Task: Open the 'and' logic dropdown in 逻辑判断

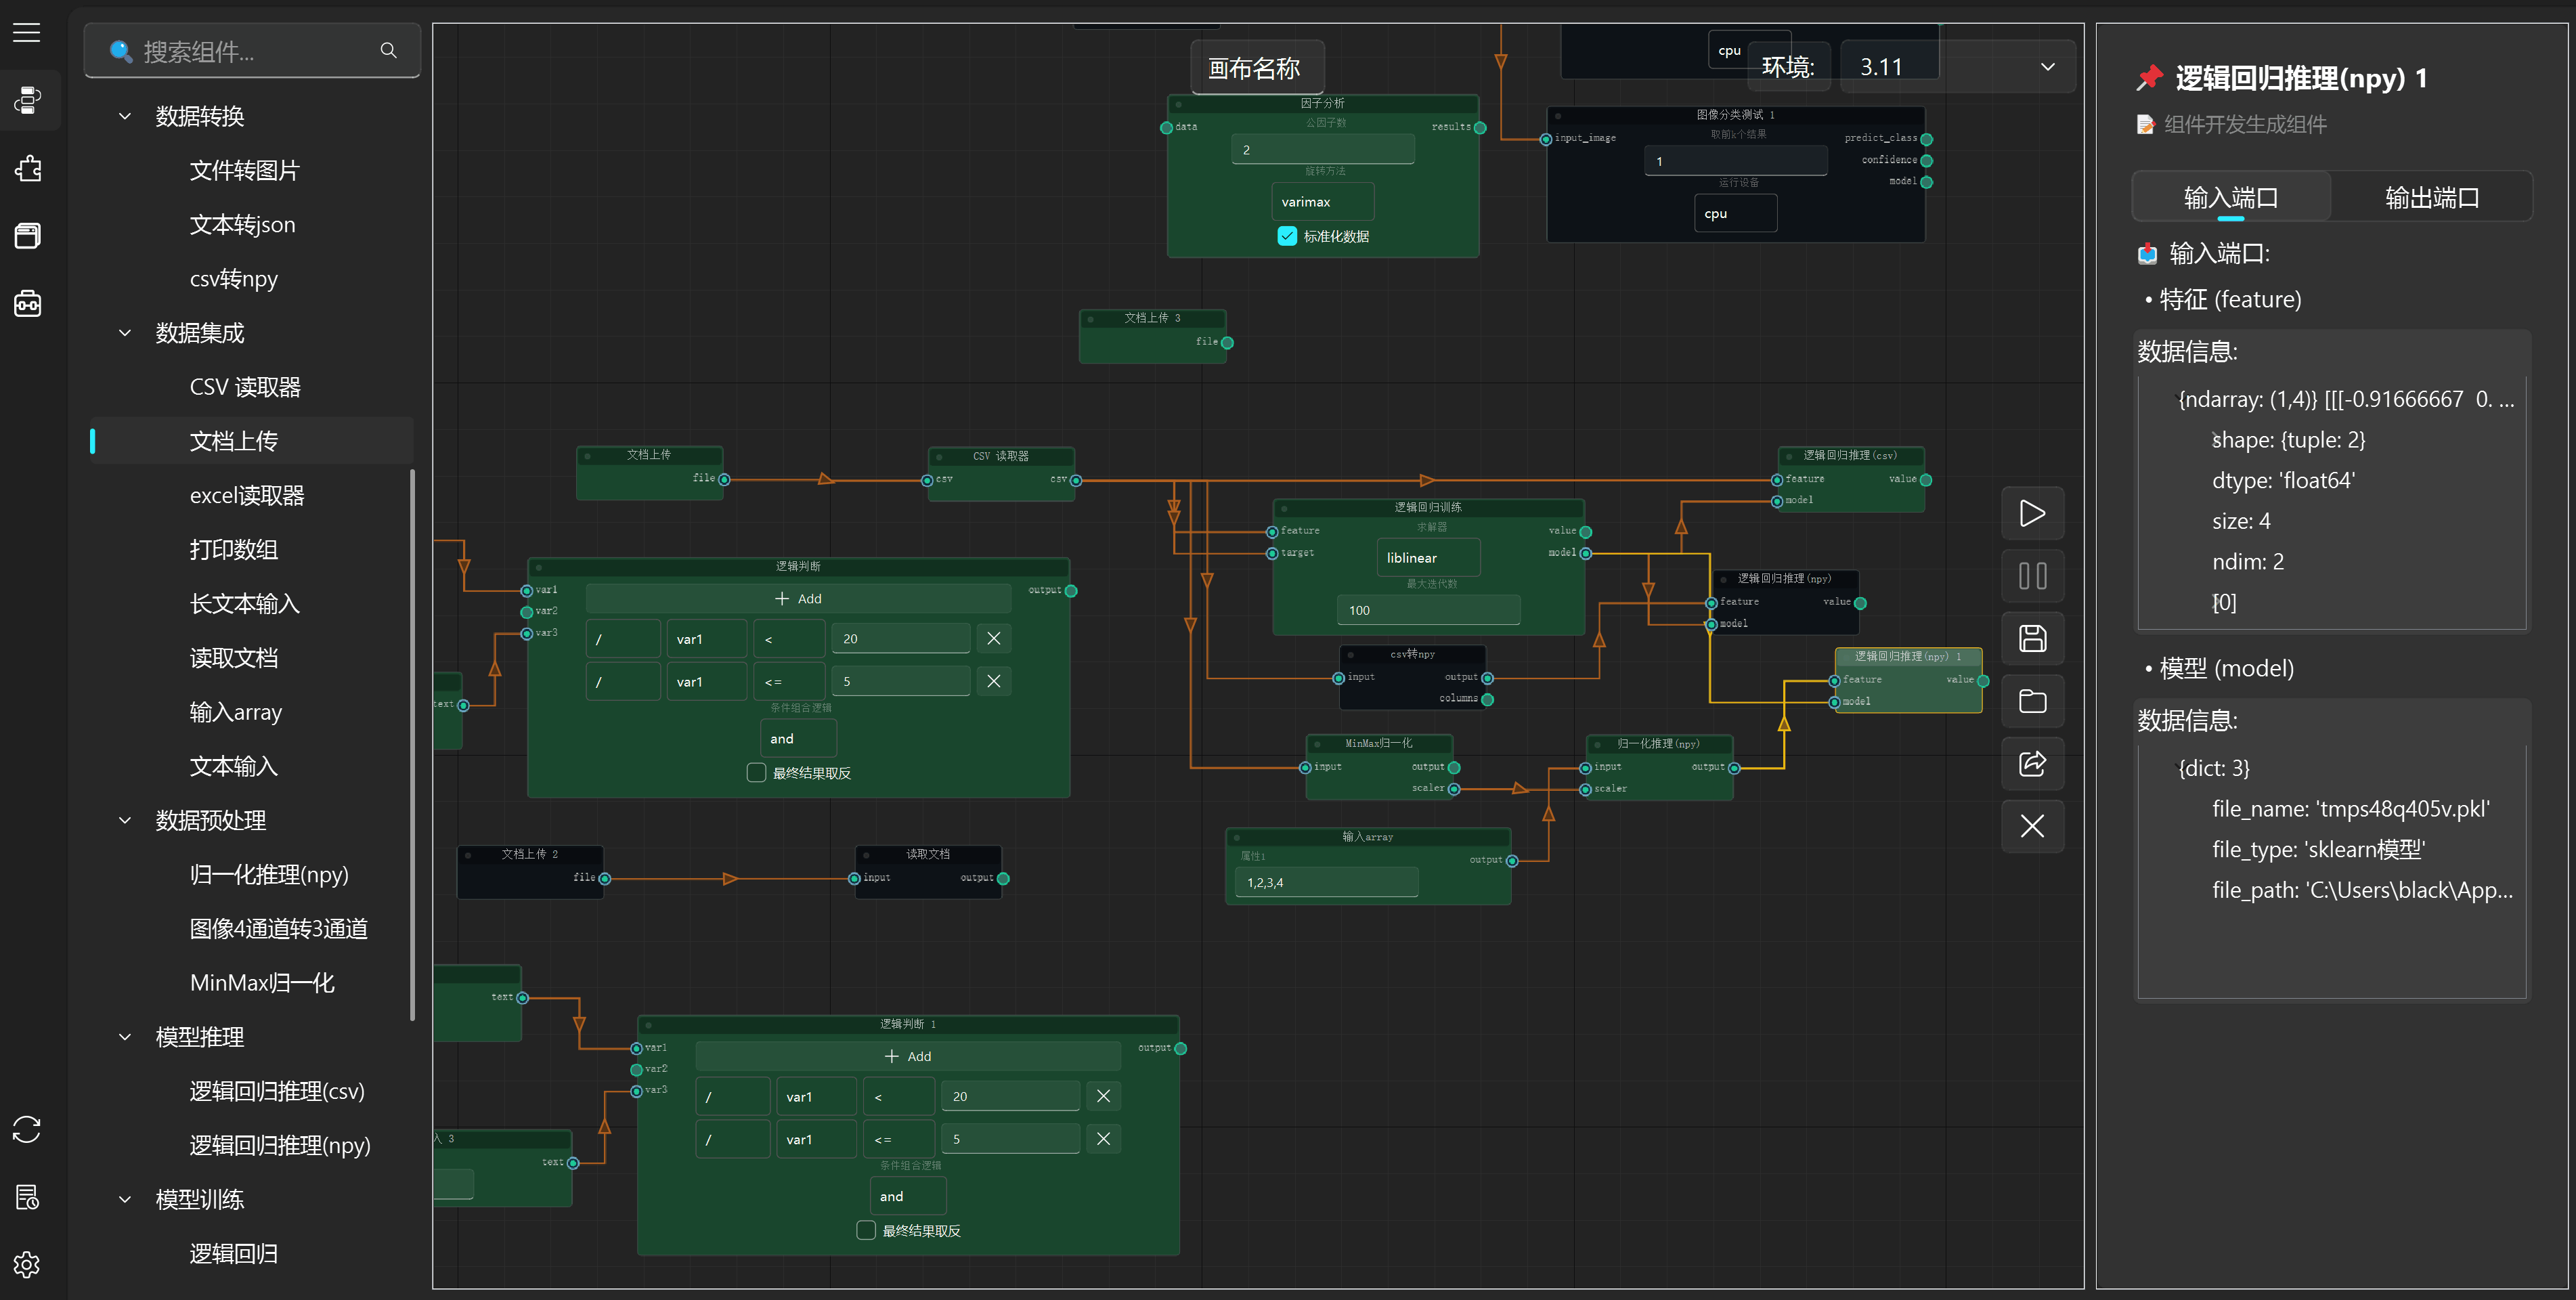Action: pyautogui.click(x=798, y=738)
